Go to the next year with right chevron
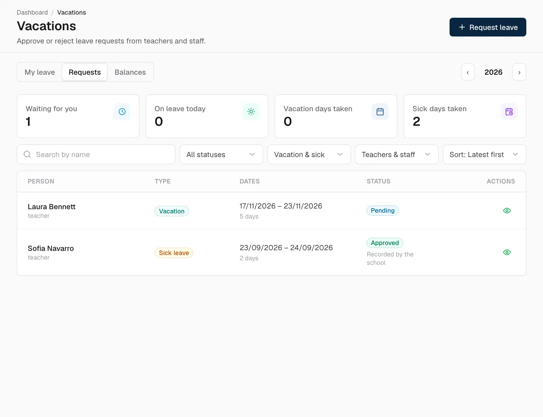The height and width of the screenshot is (417, 543). coord(519,72)
